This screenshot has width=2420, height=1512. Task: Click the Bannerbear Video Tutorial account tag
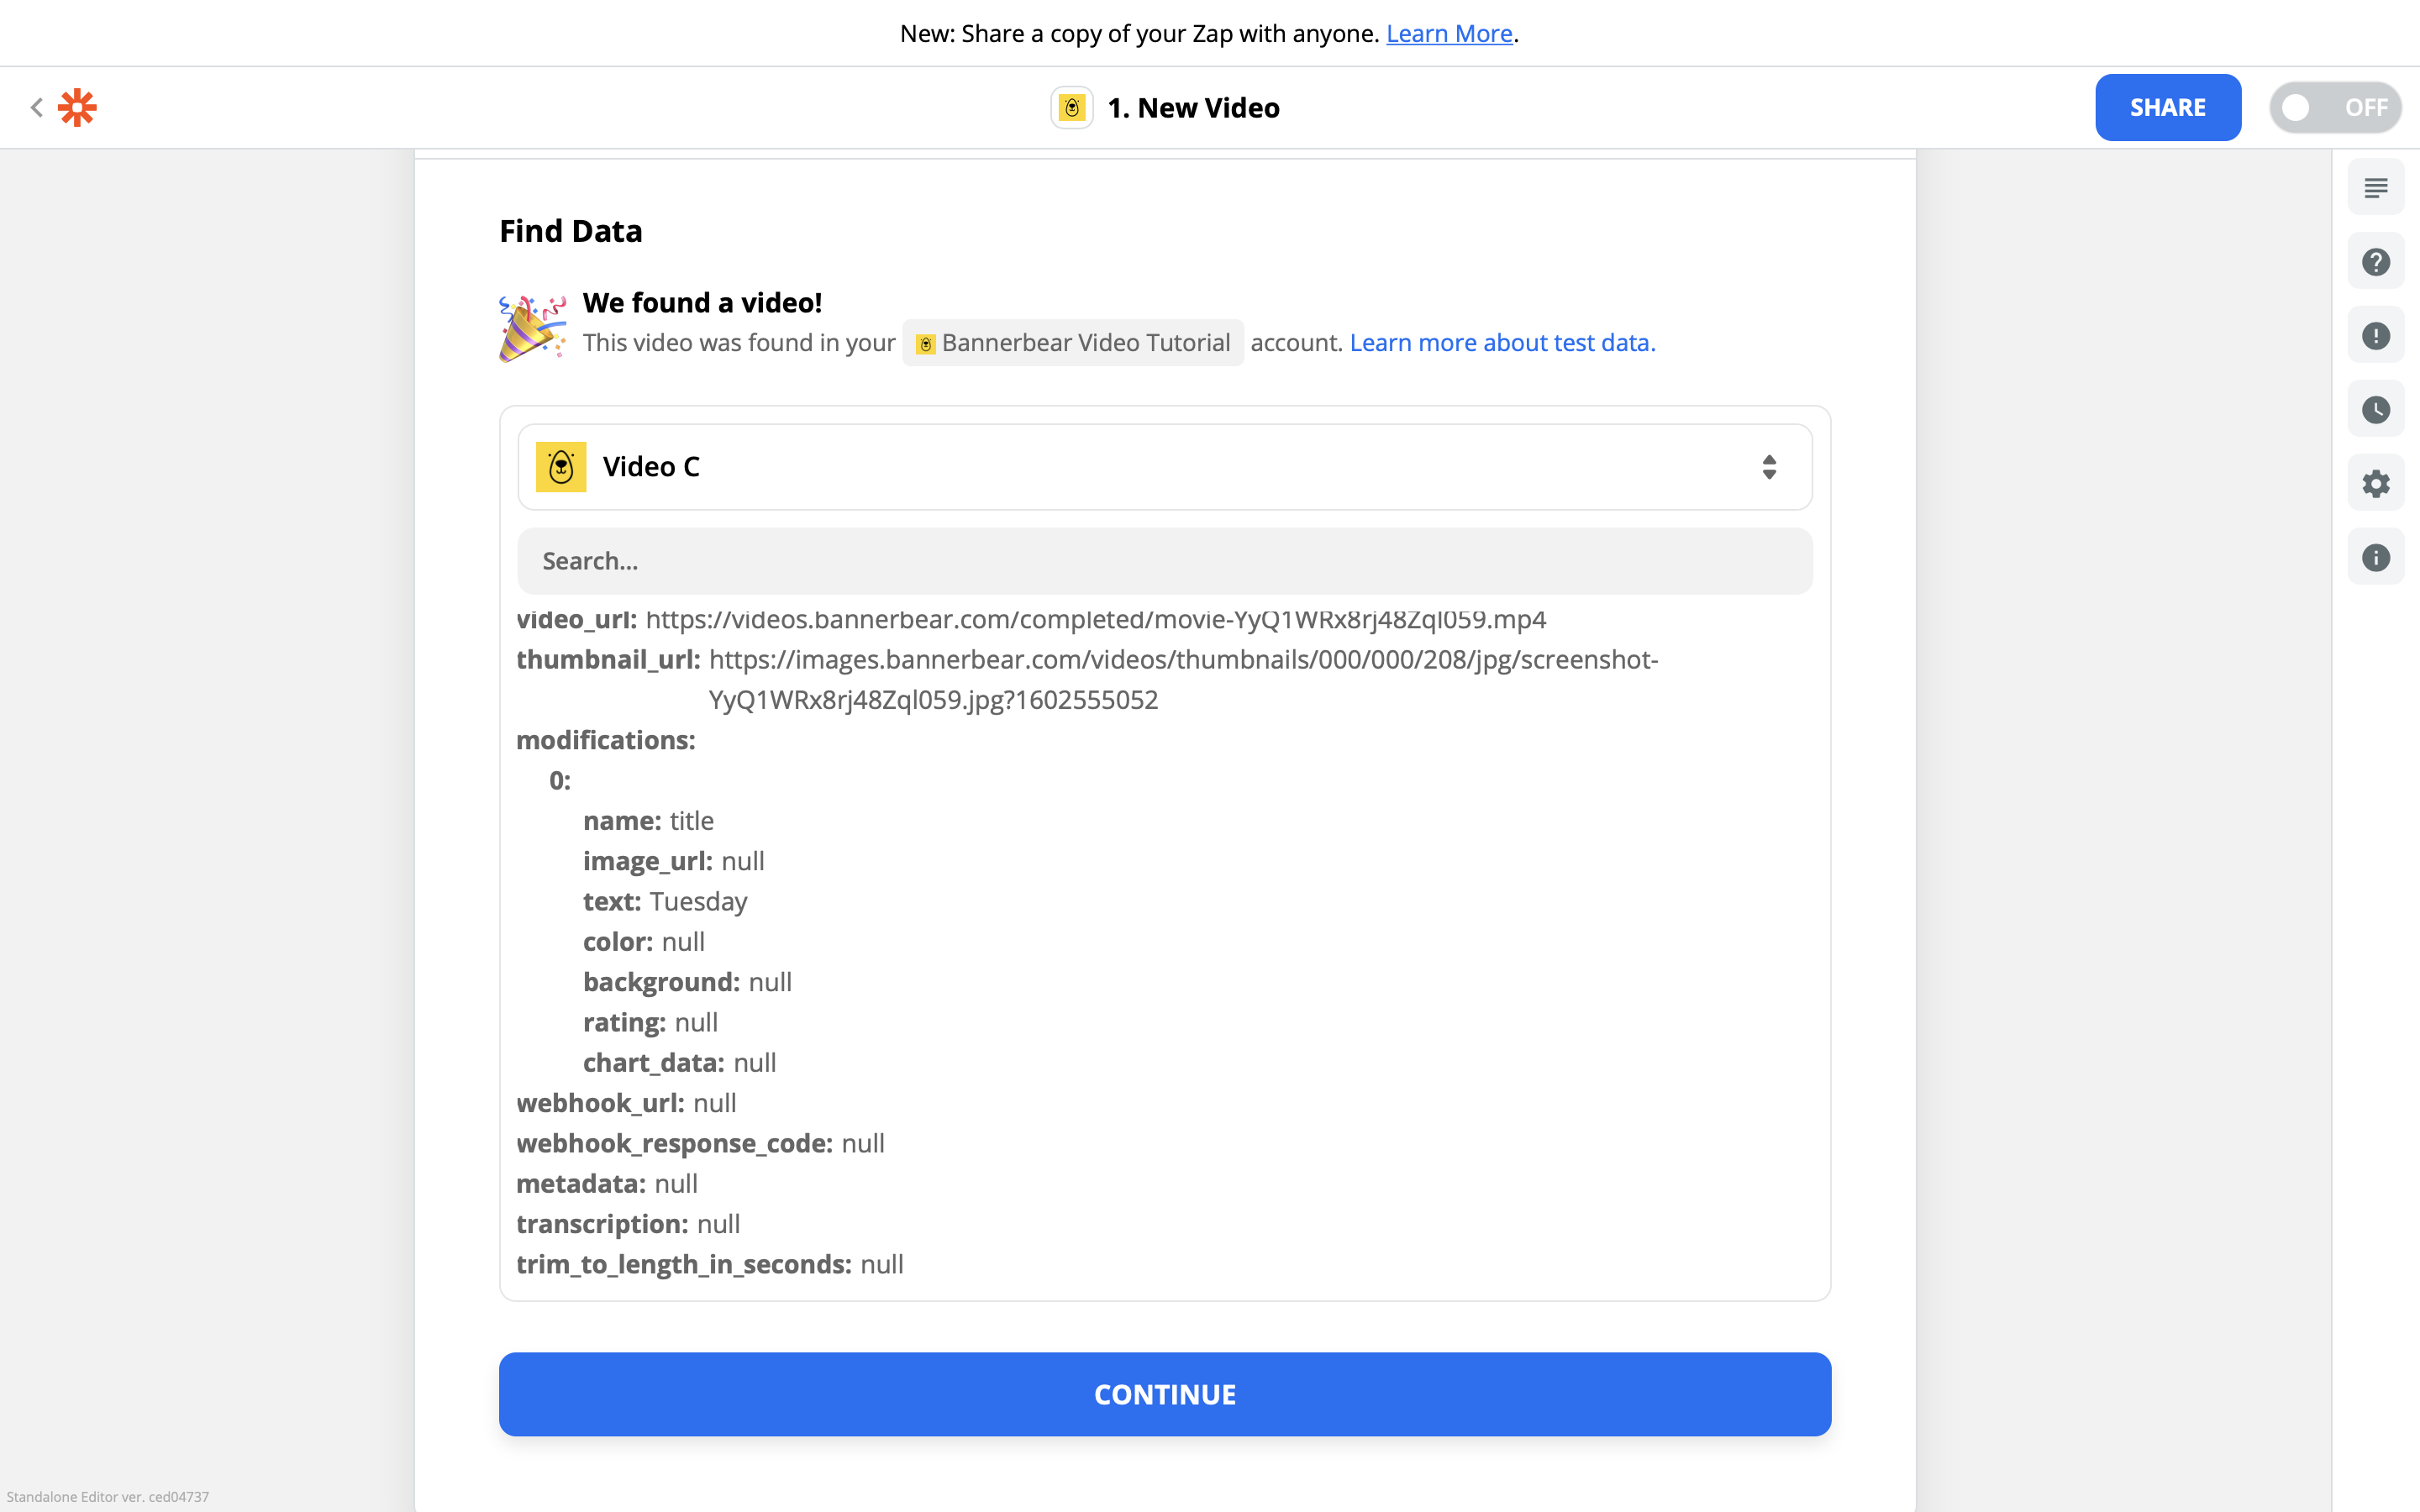(x=1073, y=343)
